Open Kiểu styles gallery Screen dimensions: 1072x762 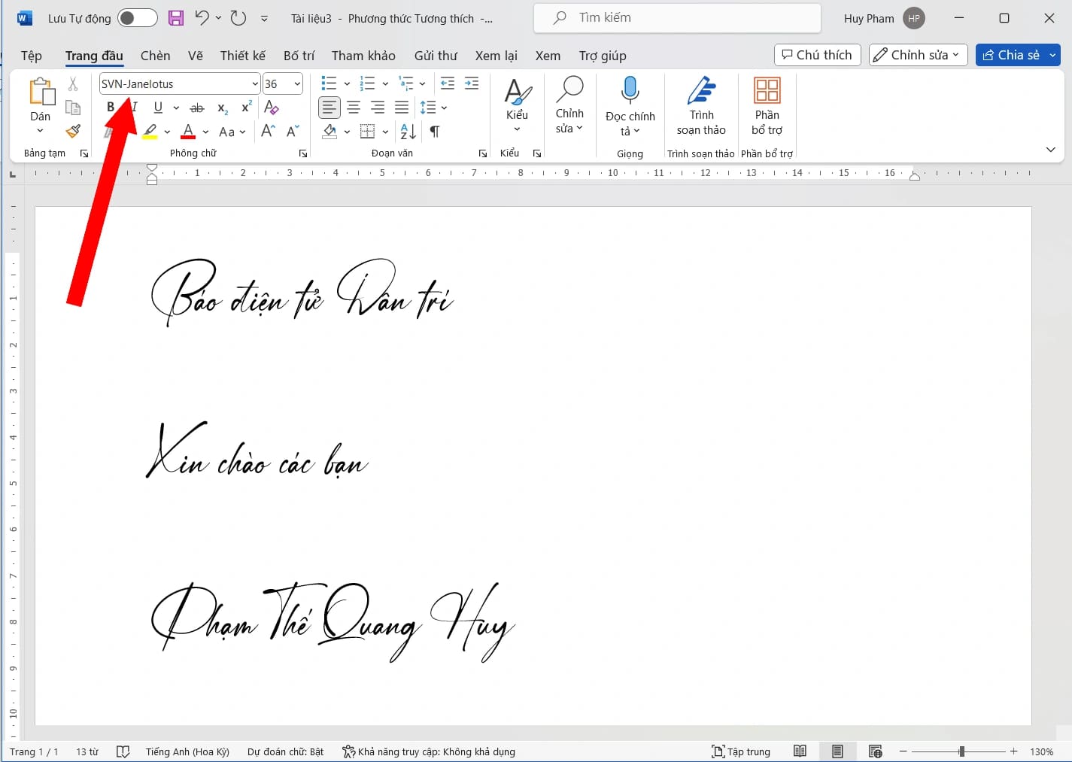pos(517,106)
